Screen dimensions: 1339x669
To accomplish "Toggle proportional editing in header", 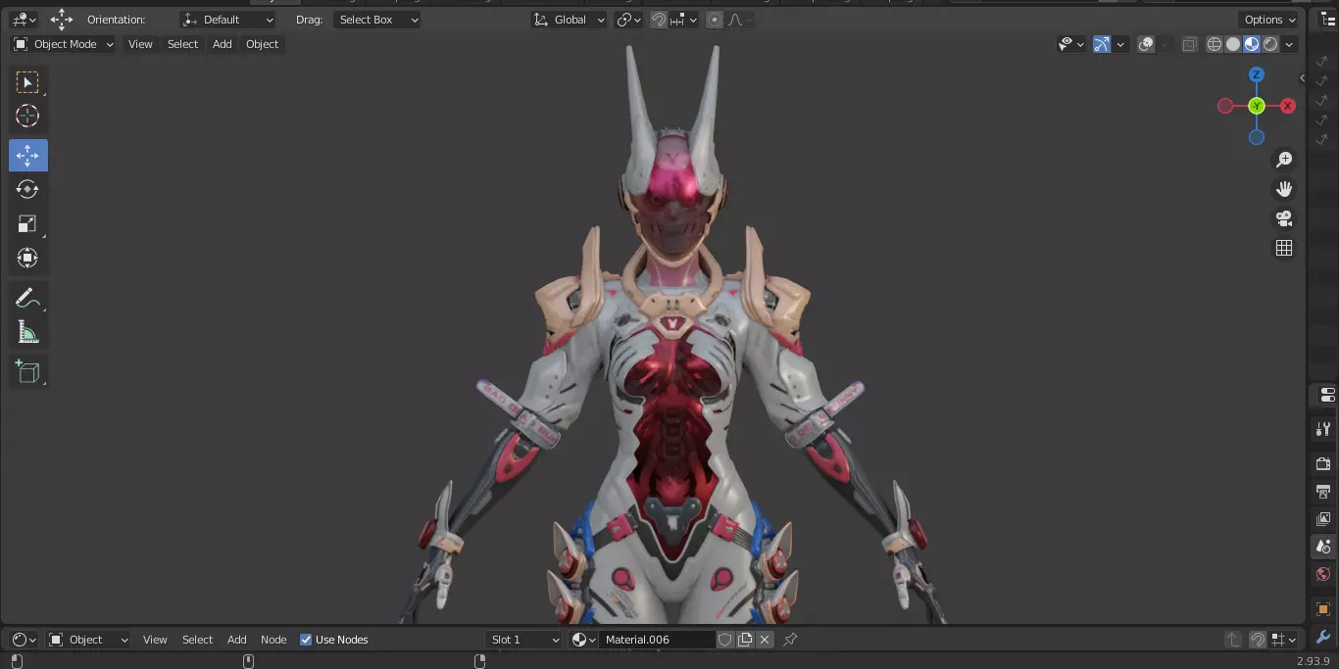I will tap(715, 20).
